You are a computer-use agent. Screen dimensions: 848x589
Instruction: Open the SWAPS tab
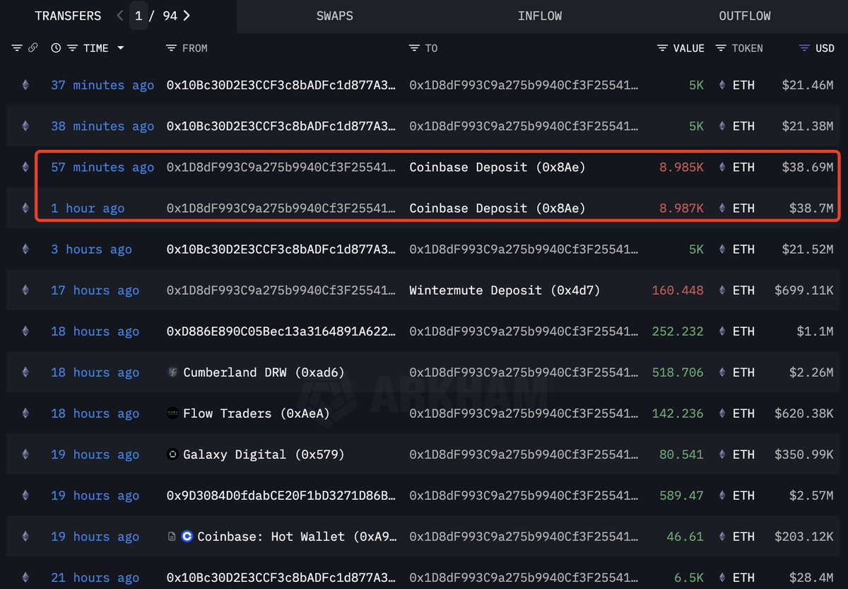334,16
